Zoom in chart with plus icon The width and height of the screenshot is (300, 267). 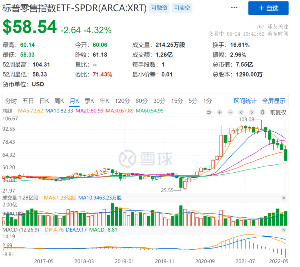coord(220,112)
